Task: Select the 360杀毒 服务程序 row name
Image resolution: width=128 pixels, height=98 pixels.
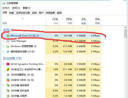Action: 20,85
